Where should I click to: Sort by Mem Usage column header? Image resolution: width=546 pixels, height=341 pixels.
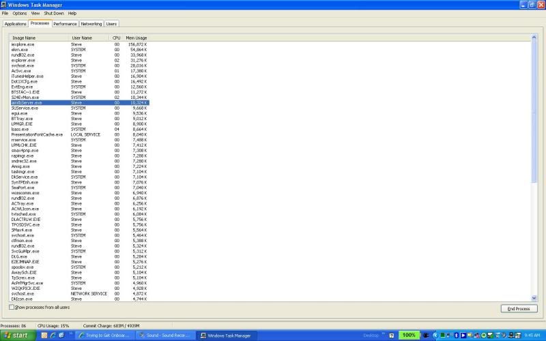pyautogui.click(x=136, y=38)
